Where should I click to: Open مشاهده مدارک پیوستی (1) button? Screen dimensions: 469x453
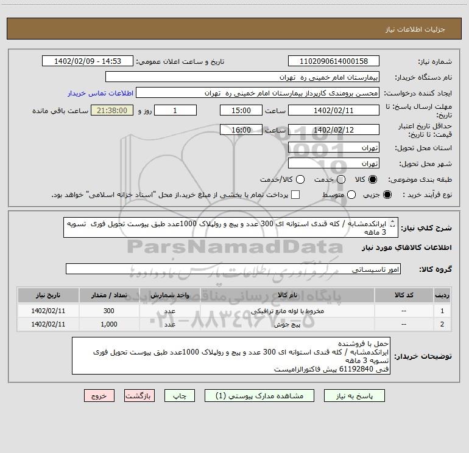point(259,396)
